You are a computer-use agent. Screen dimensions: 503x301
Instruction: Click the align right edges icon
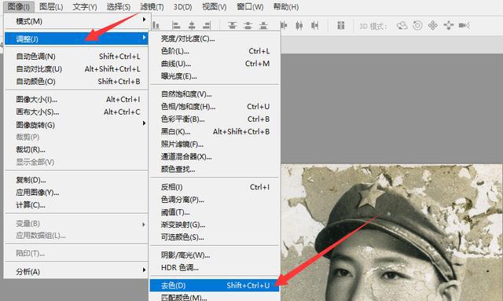(x=207, y=25)
